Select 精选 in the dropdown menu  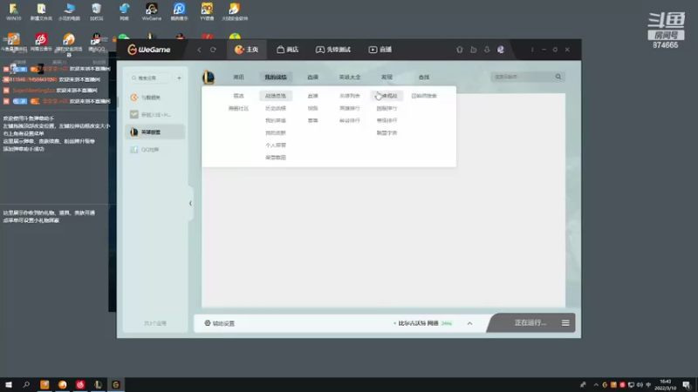coord(238,96)
